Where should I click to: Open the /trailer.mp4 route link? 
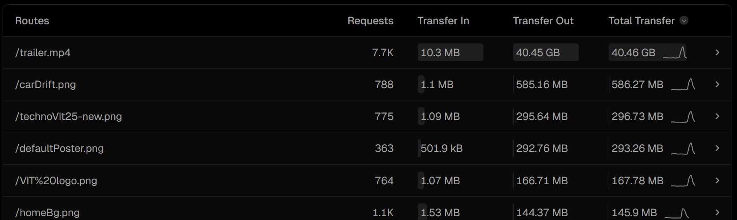pos(43,53)
